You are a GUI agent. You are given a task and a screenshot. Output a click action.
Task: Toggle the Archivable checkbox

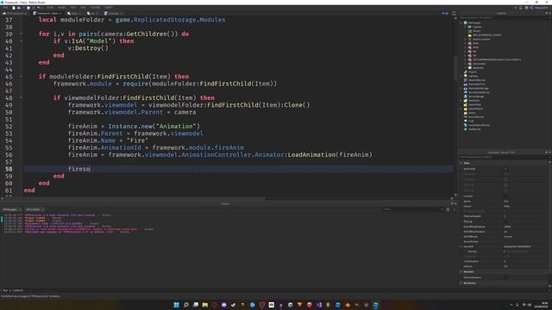506,169
